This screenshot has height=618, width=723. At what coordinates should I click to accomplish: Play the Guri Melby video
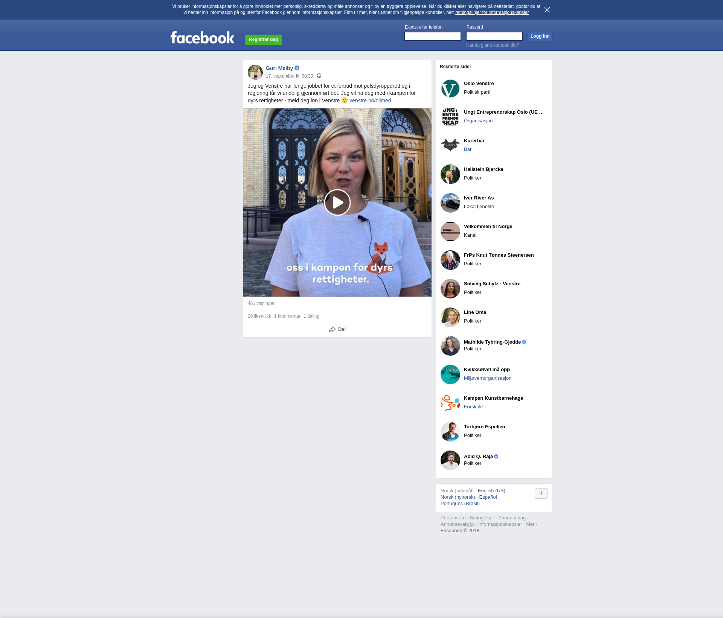[x=337, y=202]
